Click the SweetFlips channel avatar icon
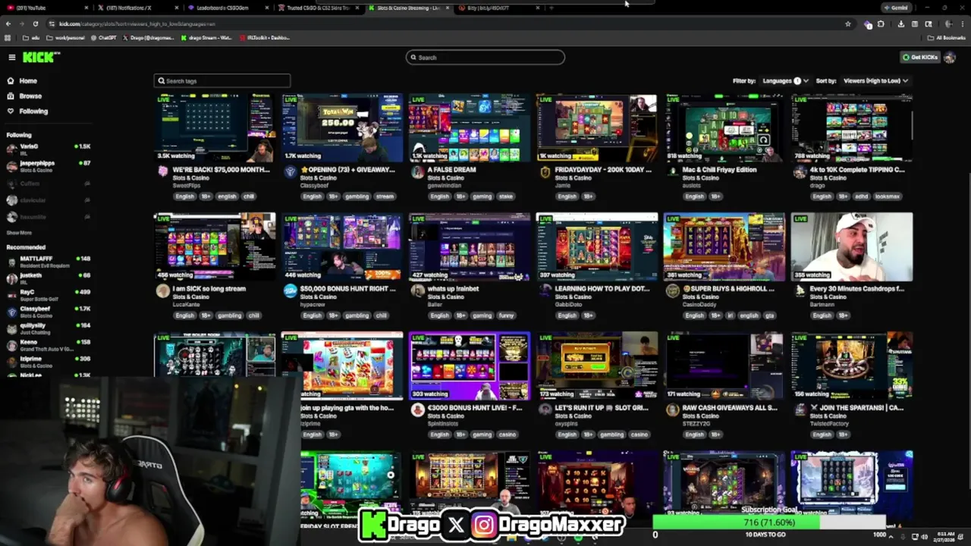 pos(162,172)
